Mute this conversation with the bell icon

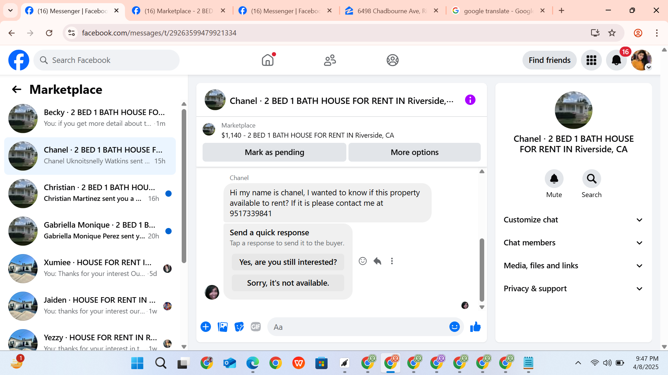pyautogui.click(x=554, y=179)
